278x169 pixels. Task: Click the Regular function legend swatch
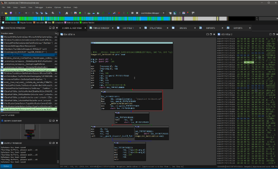[19, 22]
